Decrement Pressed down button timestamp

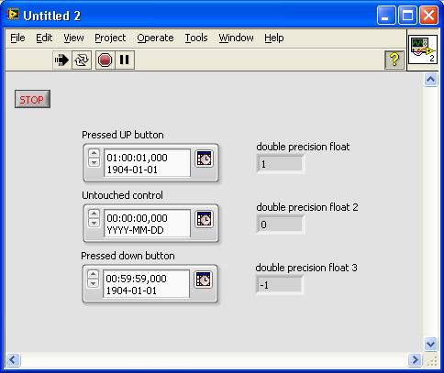point(94,283)
